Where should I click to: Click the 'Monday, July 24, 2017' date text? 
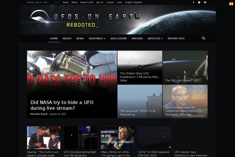pos(38,2)
